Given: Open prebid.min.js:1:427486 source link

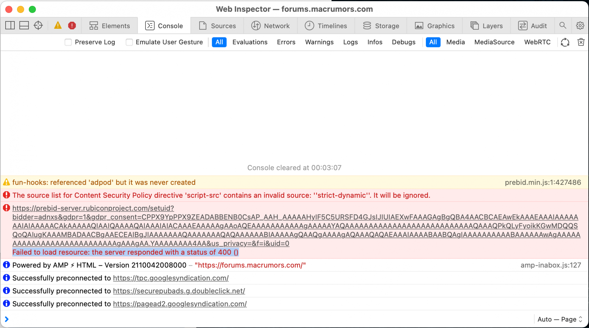Looking at the screenshot, I should [543, 183].
